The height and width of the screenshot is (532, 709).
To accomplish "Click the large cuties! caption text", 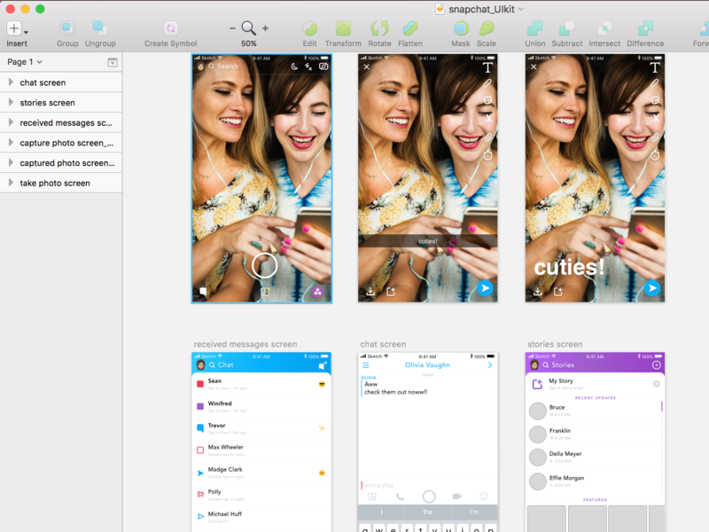I will [569, 268].
